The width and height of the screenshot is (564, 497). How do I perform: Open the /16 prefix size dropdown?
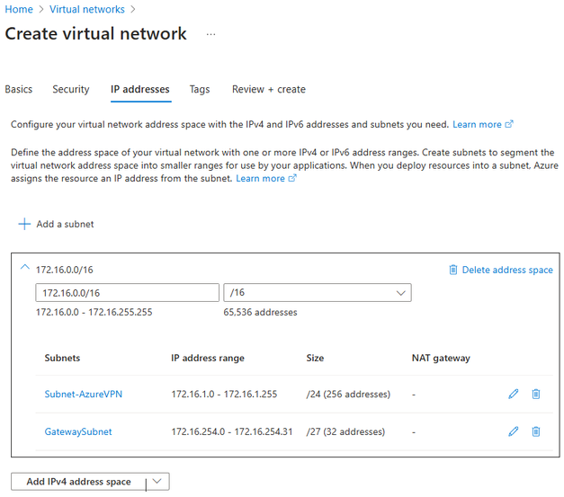[x=318, y=292]
